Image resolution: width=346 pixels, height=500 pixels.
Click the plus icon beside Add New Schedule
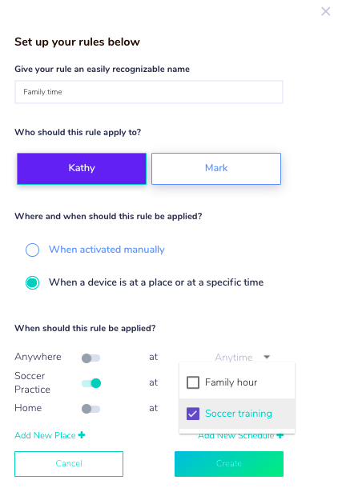click(280, 435)
